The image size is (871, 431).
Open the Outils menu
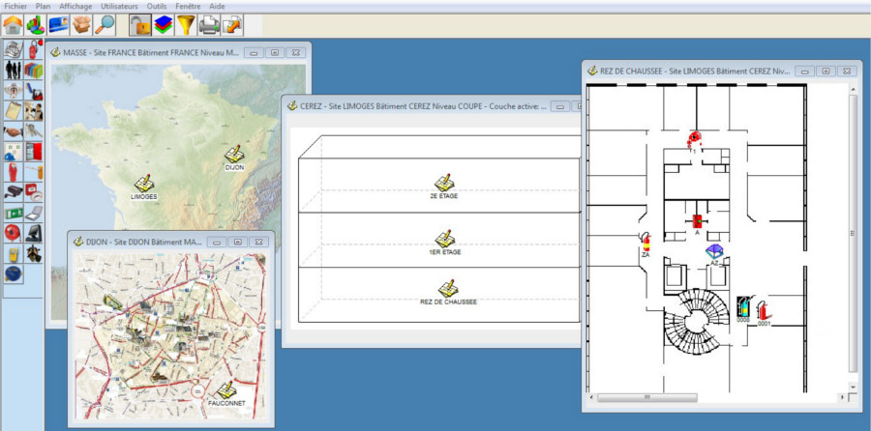click(x=157, y=5)
